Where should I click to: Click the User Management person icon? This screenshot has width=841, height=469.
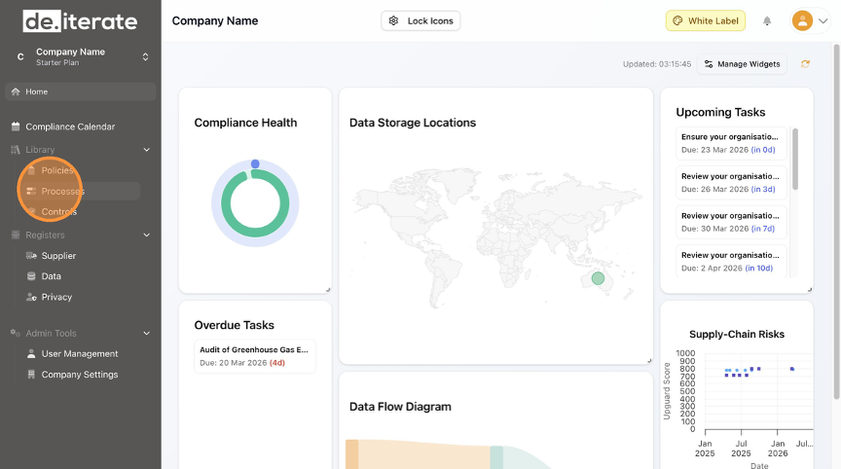coord(31,354)
